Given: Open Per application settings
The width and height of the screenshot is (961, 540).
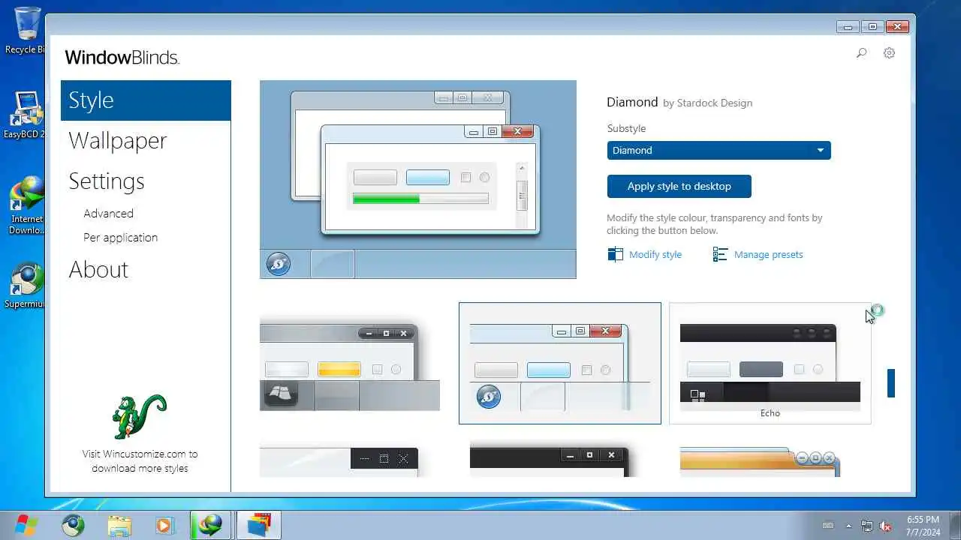Looking at the screenshot, I should tap(120, 238).
